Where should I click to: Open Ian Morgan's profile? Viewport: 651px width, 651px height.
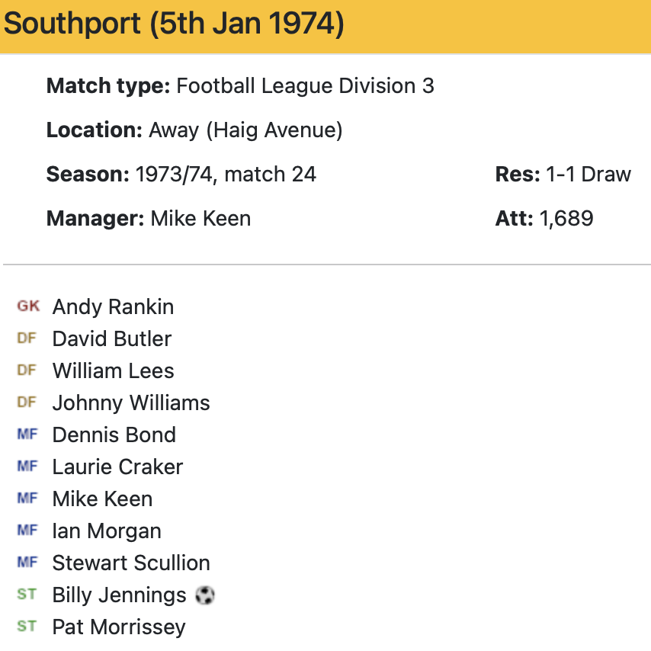point(107,531)
